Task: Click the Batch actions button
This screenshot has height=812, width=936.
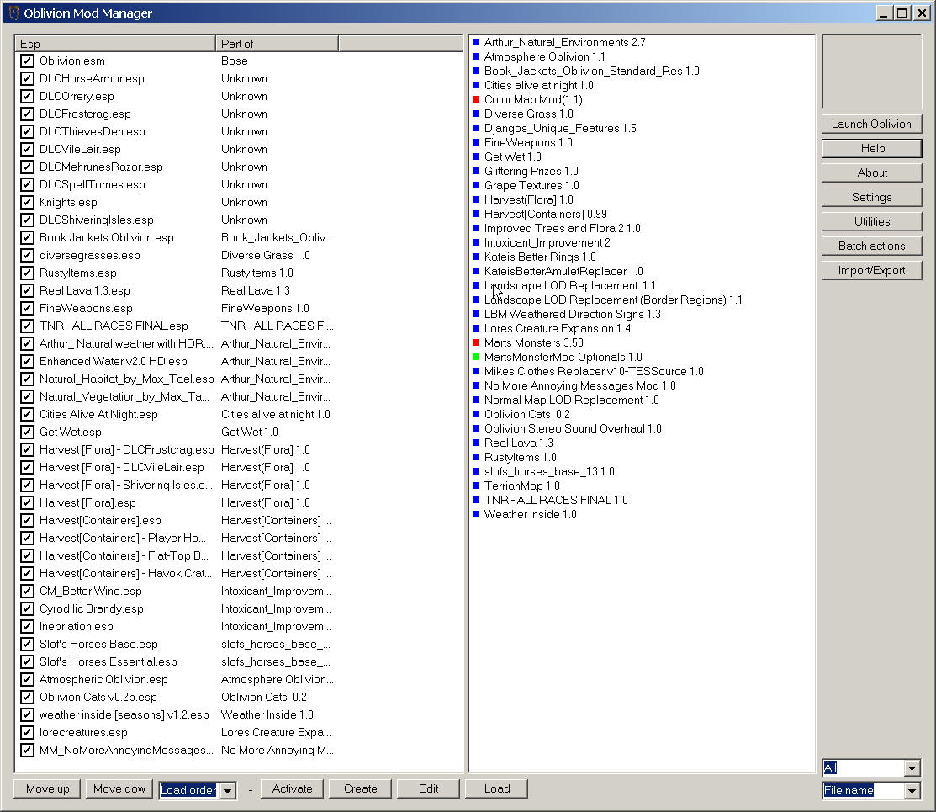Action: coord(871,246)
